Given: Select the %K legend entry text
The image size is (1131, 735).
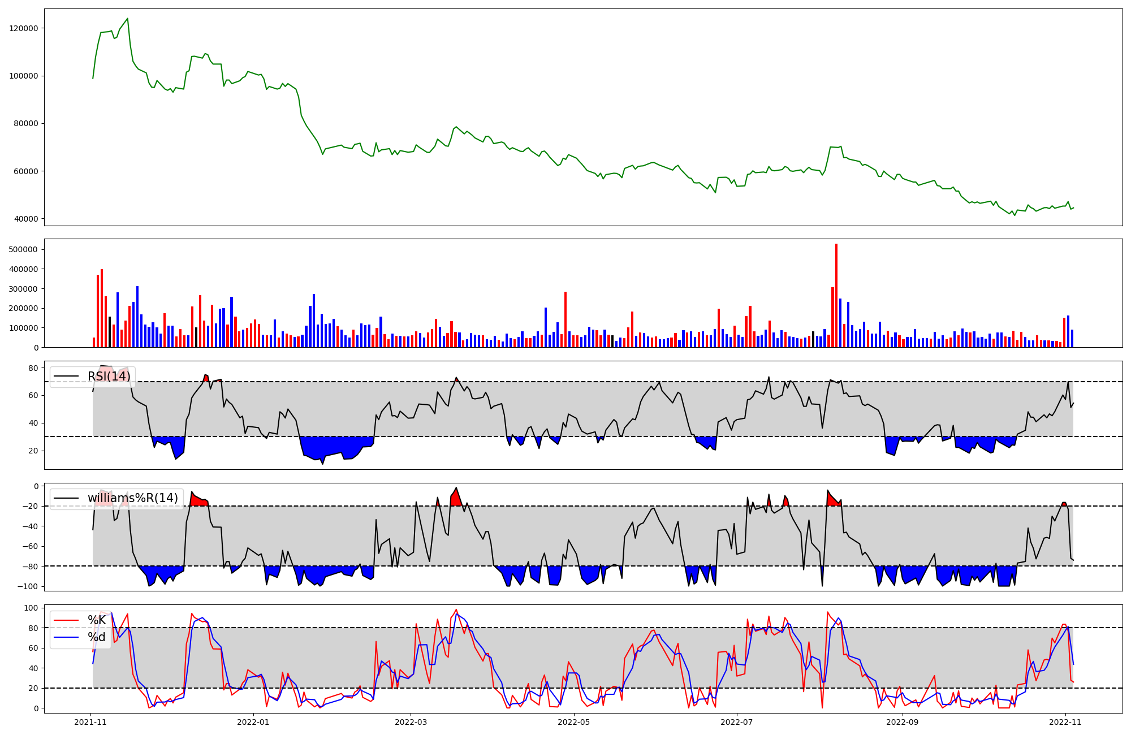Looking at the screenshot, I should (97, 620).
